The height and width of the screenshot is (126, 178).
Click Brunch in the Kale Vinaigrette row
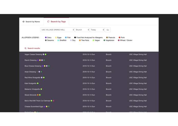[109, 83]
